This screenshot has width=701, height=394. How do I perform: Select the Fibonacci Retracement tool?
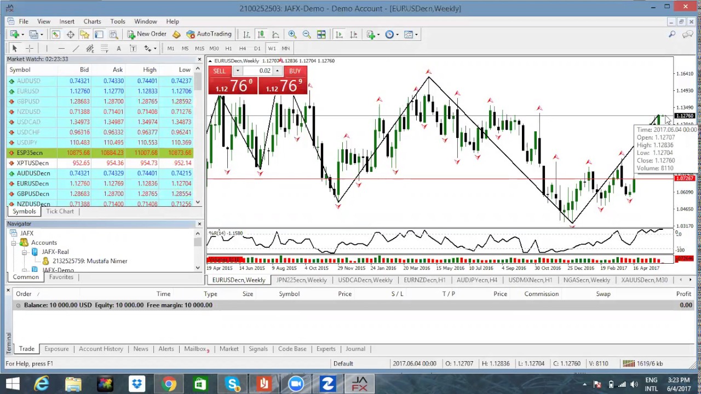pos(104,49)
